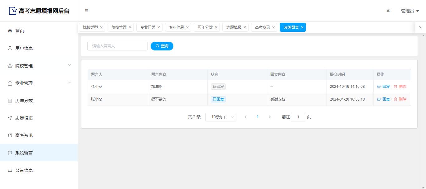
Task: Click the 查询 search button
Action: pyautogui.click(x=162, y=46)
